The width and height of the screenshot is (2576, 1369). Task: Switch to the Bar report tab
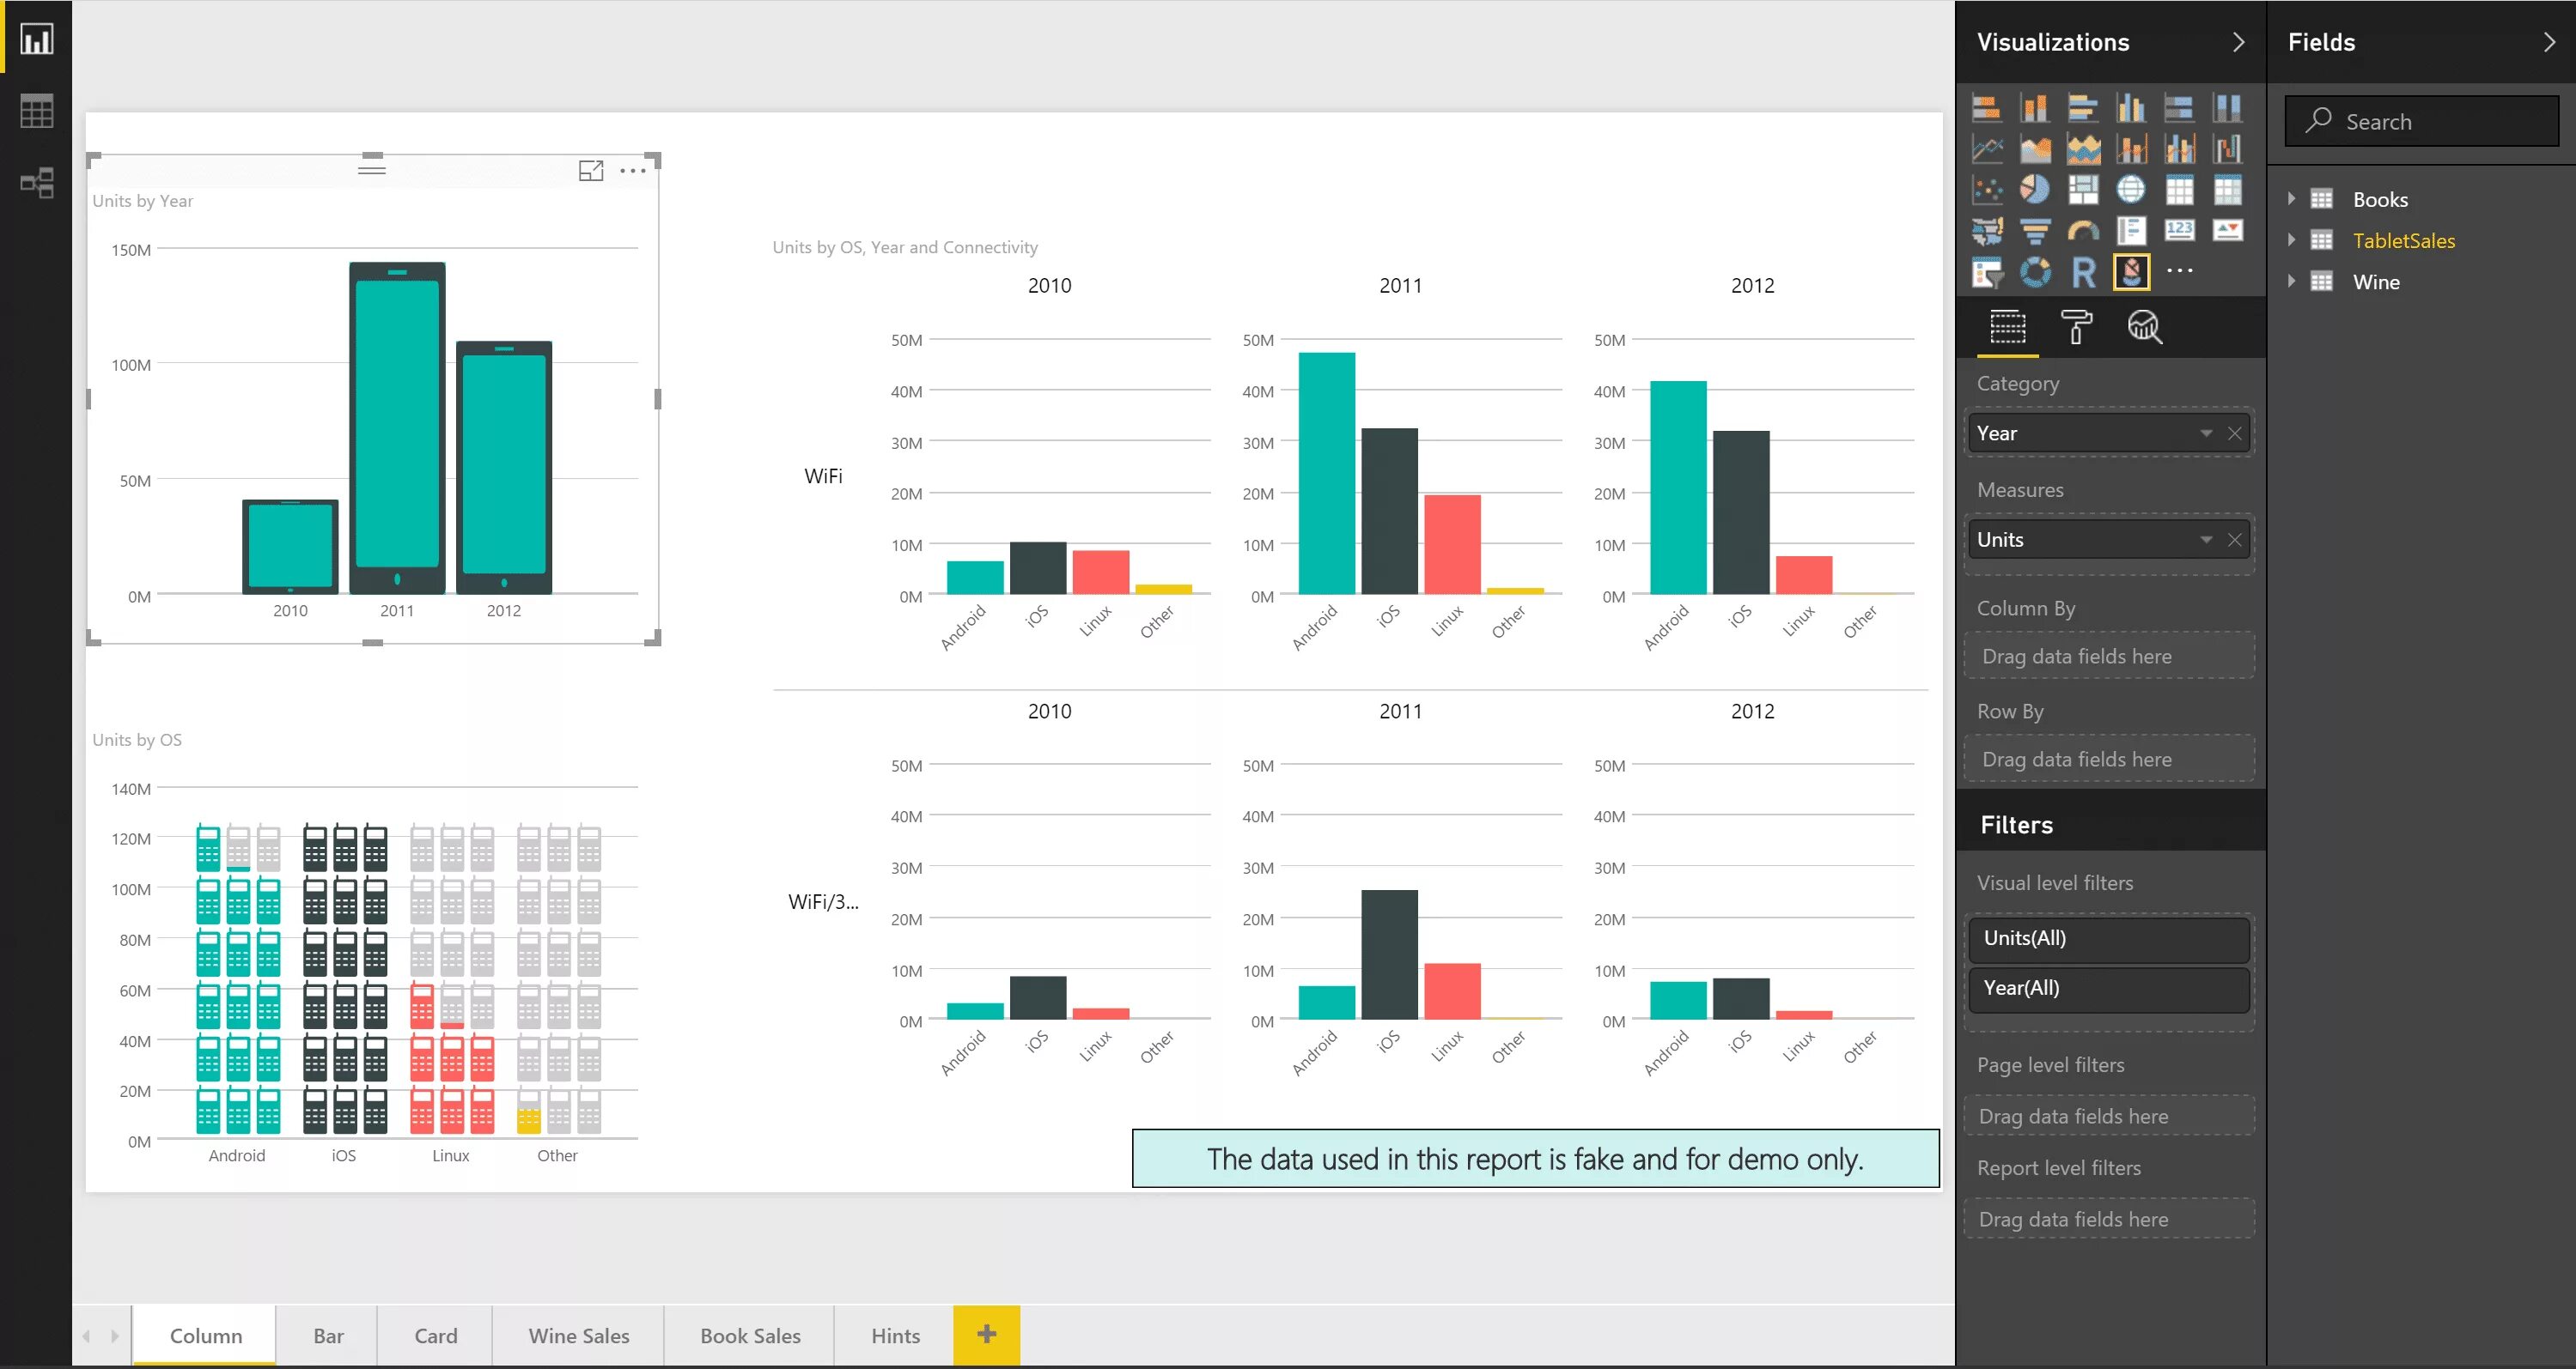point(329,1335)
